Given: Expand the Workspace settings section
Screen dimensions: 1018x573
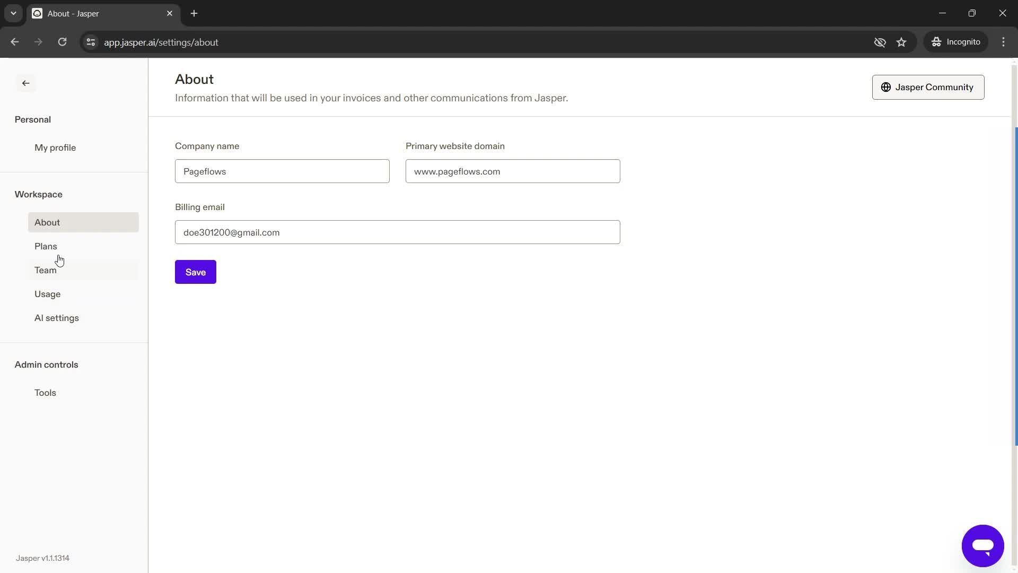Looking at the screenshot, I should [x=39, y=194].
